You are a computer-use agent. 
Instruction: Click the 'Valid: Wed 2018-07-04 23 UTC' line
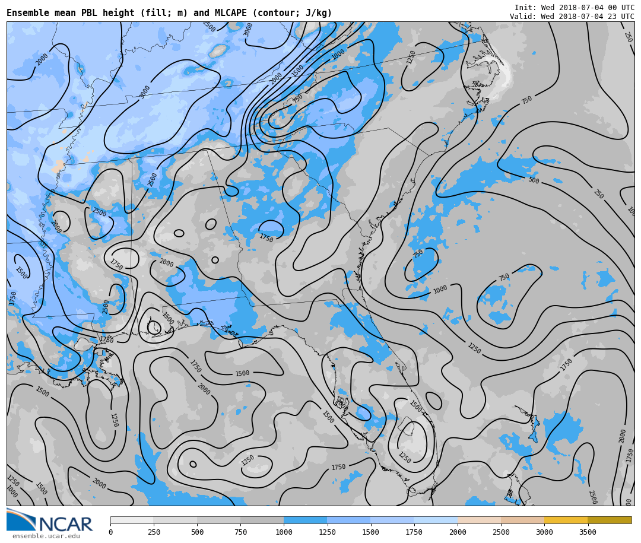[x=572, y=17]
